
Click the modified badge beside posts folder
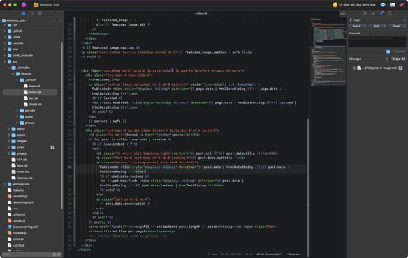[52, 148]
